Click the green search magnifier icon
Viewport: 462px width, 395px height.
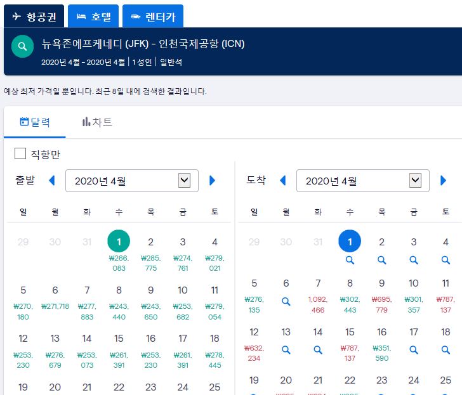tap(22, 46)
